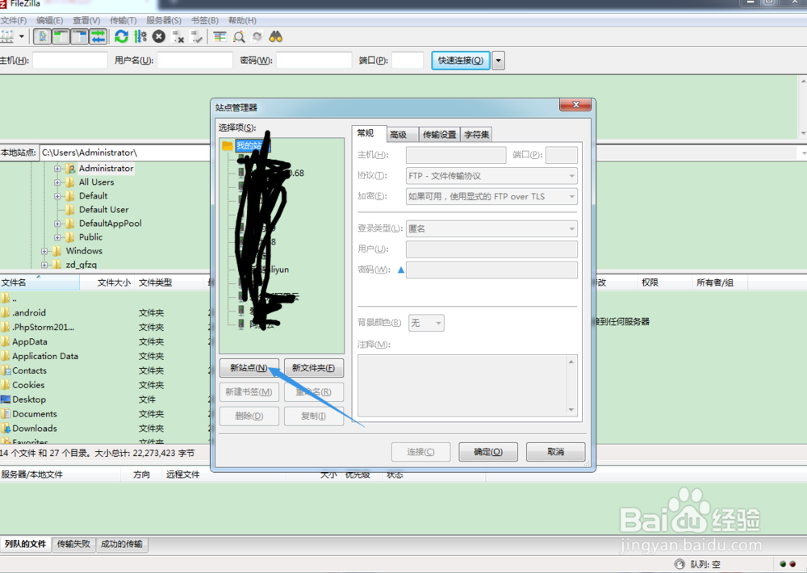
Task: Click the quick connect 密码 field
Action: point(314,61)
